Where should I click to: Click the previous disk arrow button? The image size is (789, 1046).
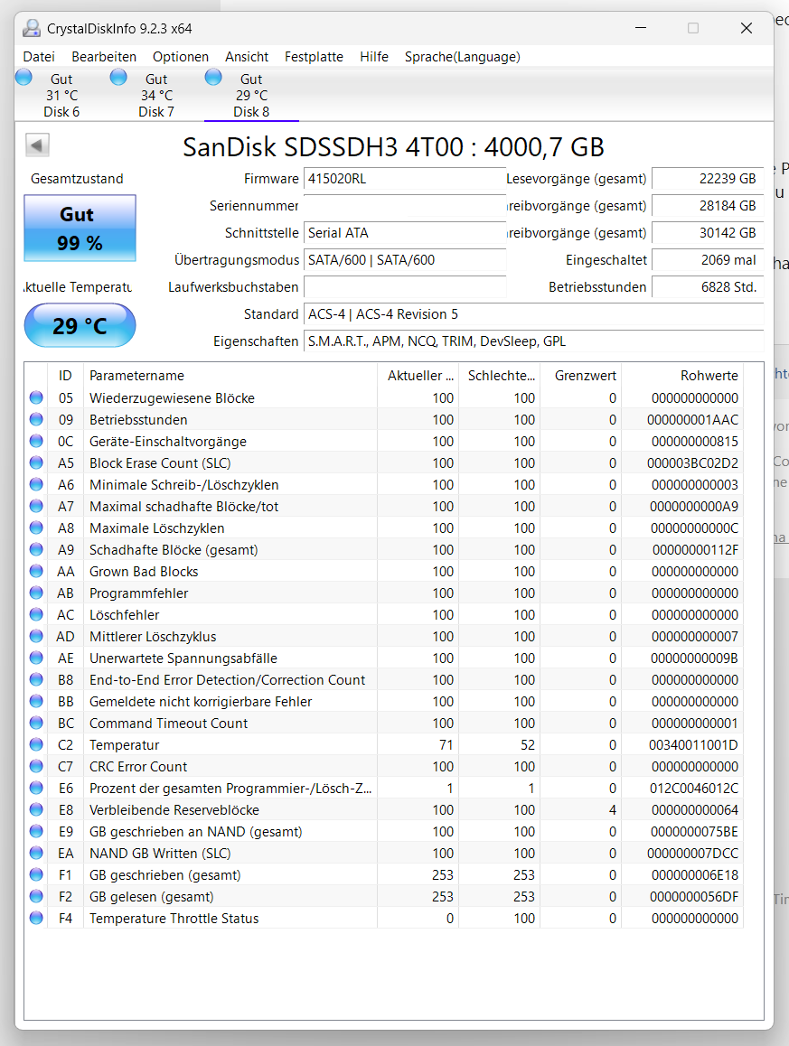[x=37, y=145]
